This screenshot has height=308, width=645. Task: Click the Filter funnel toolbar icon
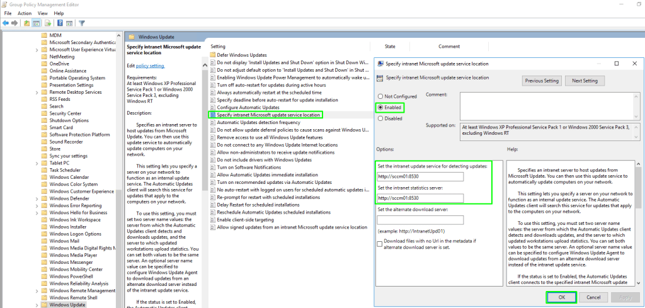tap(82, 23)
